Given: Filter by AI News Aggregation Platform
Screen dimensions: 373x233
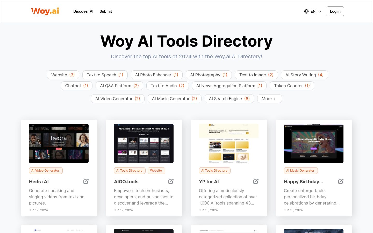Looking at the screenshot, I should point(229,86).
